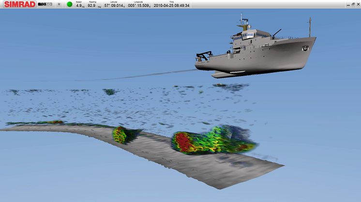Select the Latitude value 57° 09.014

coord(115,5)
